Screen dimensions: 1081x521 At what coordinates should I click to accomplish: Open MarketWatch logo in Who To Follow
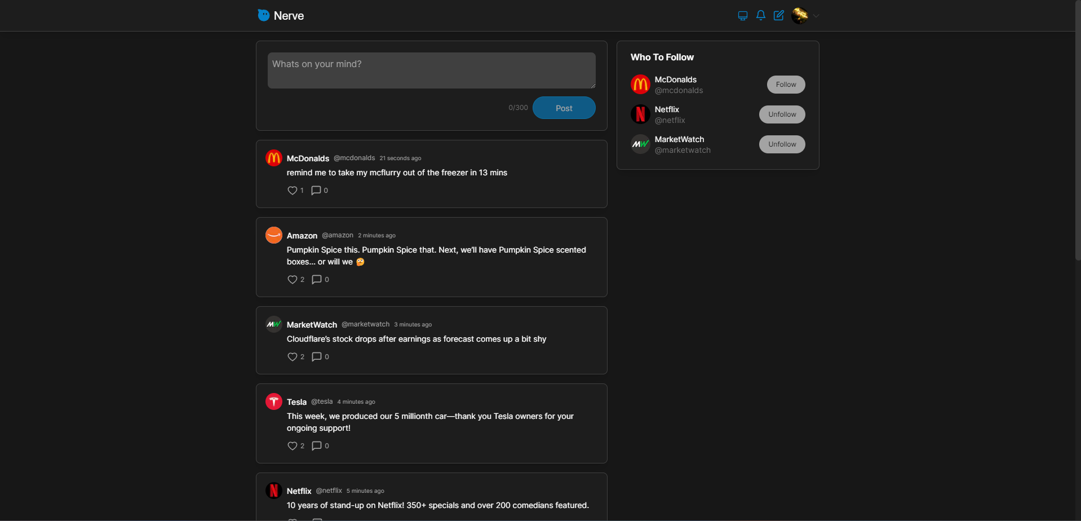point(640,144)
